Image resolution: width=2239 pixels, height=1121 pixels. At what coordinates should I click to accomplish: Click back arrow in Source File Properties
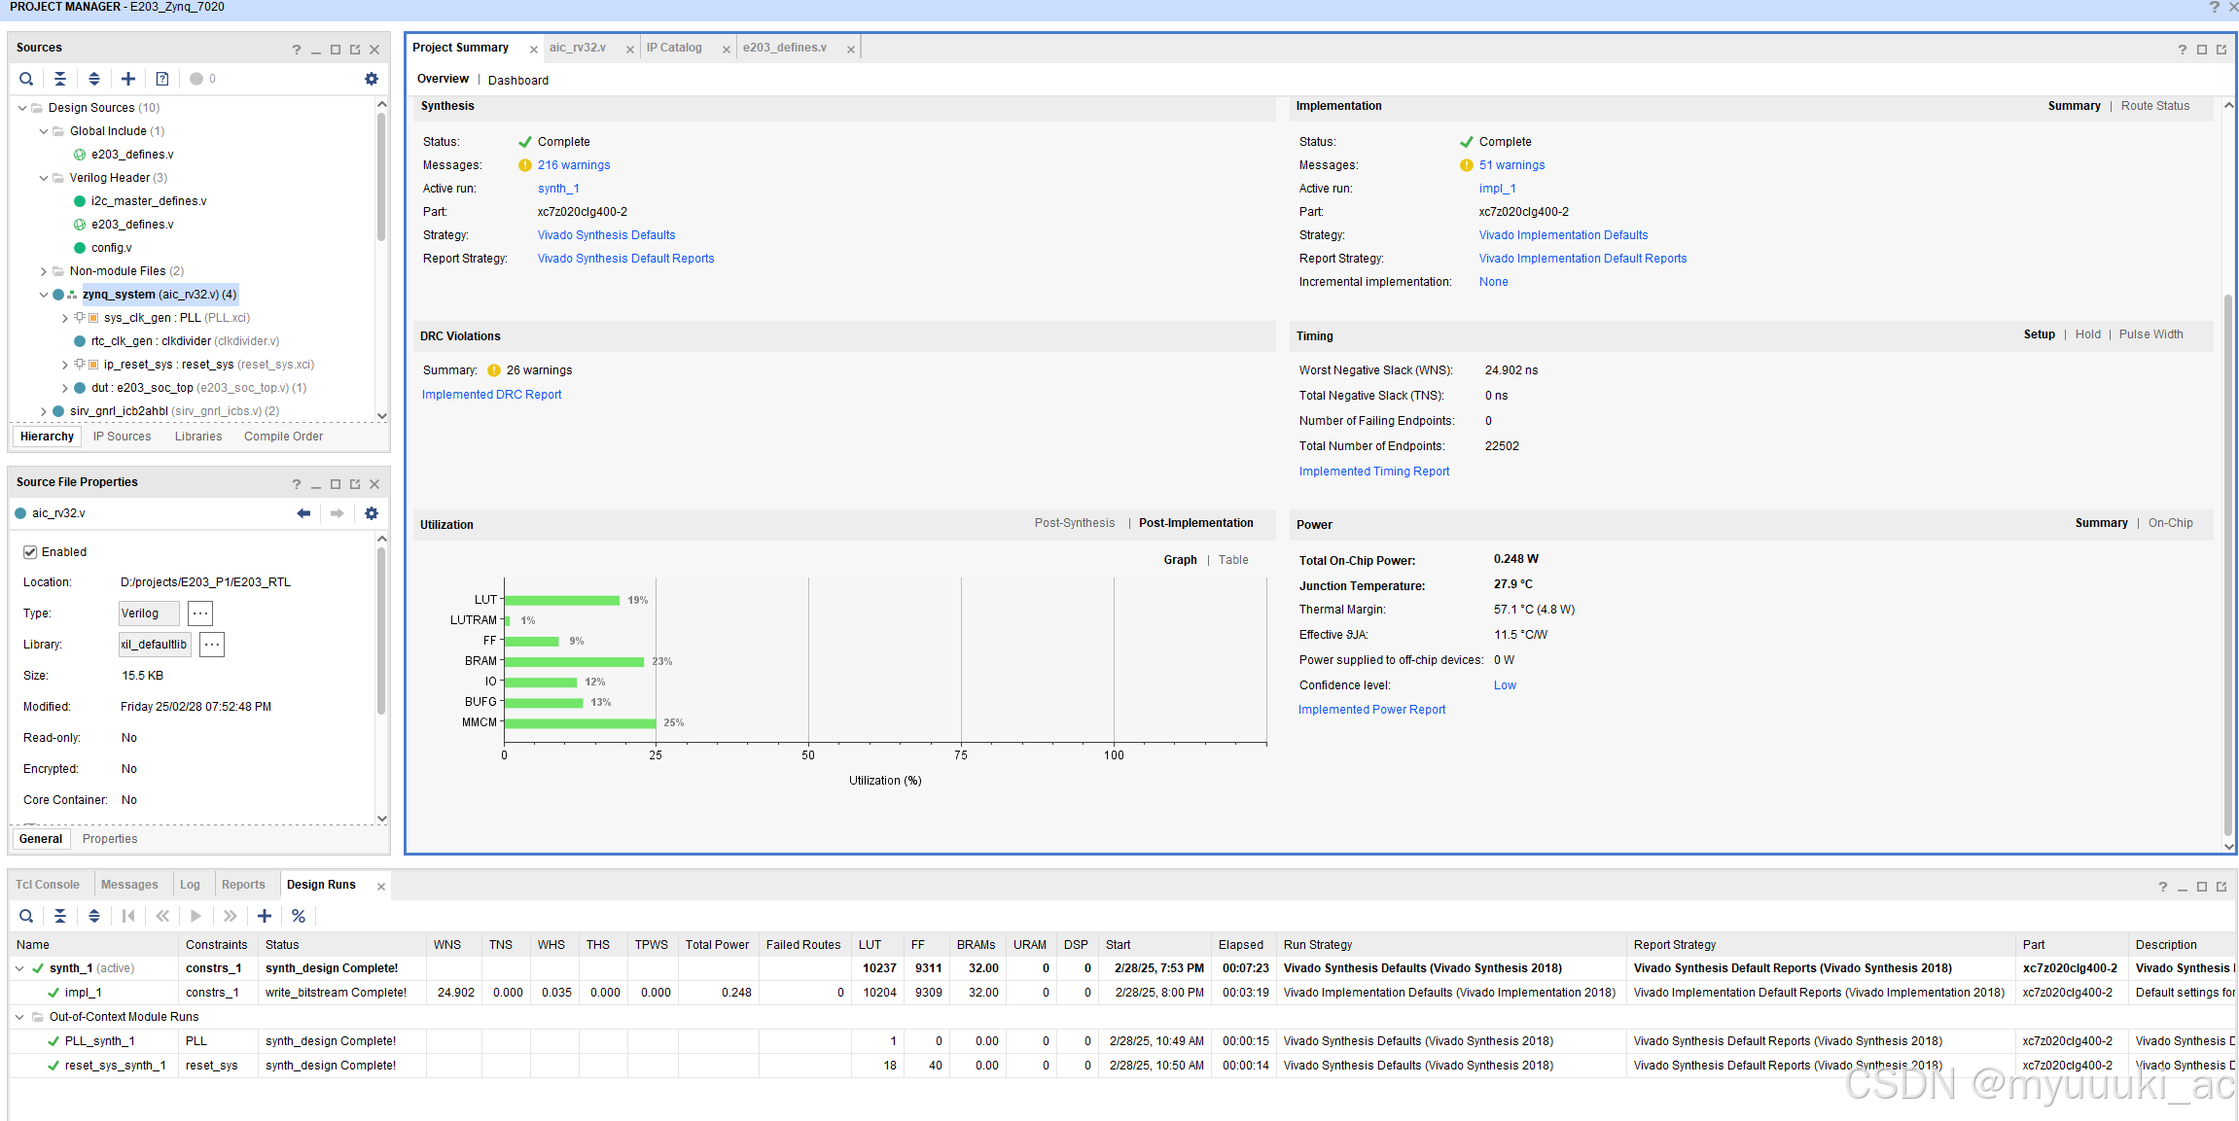[x=303, y=513]
